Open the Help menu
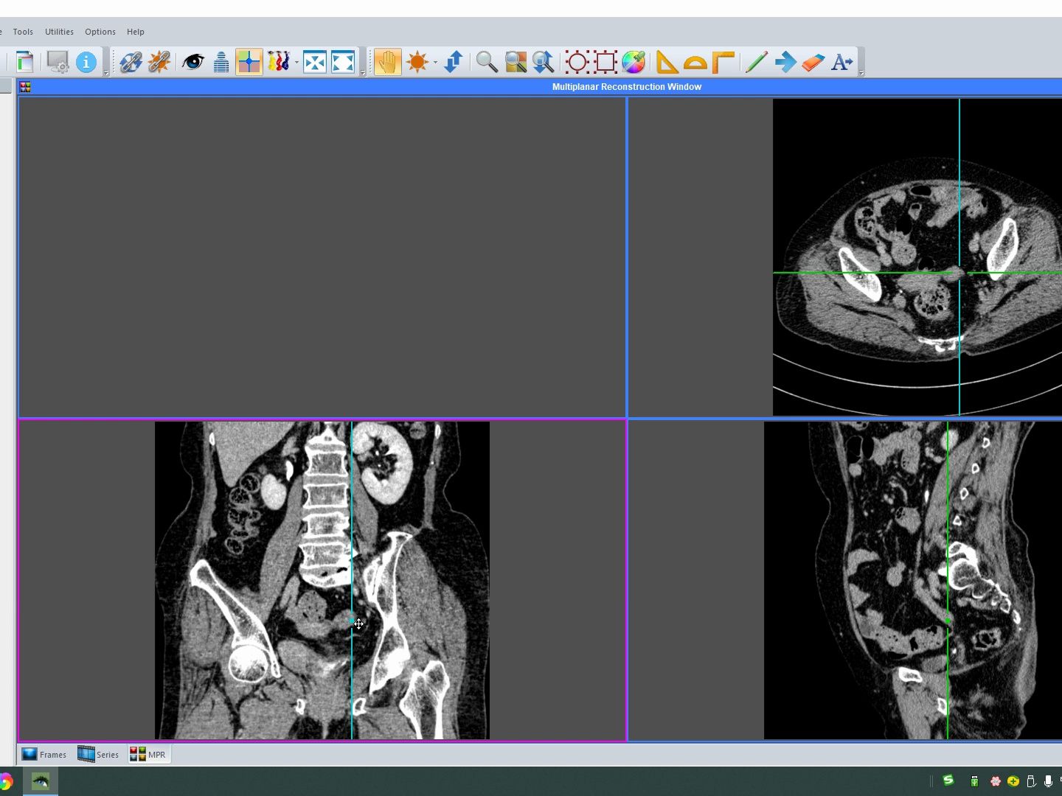 136,32
